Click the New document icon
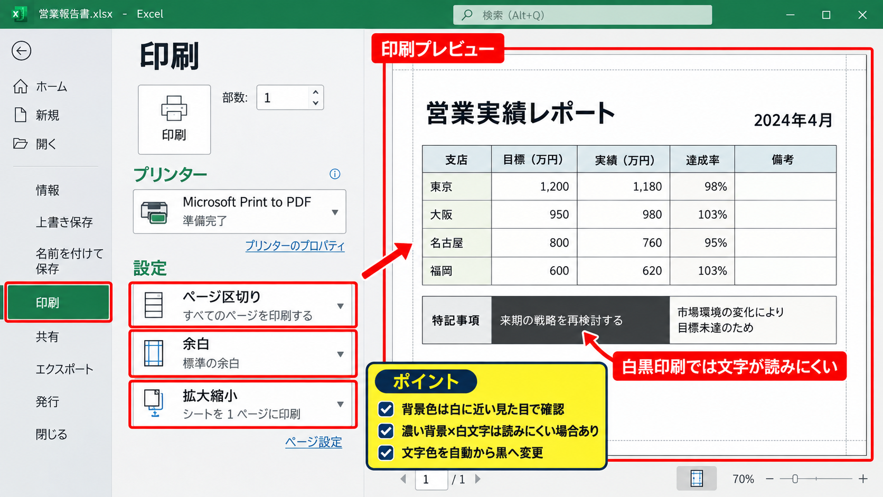This screenshot has height=497, width=883. (x=21, y=115)
